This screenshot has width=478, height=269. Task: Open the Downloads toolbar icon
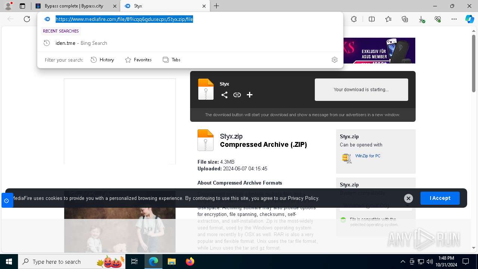click(x=421, y=19)
